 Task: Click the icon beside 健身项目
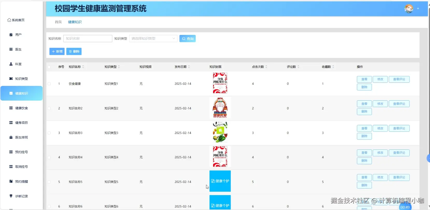(x=11, y=123)
